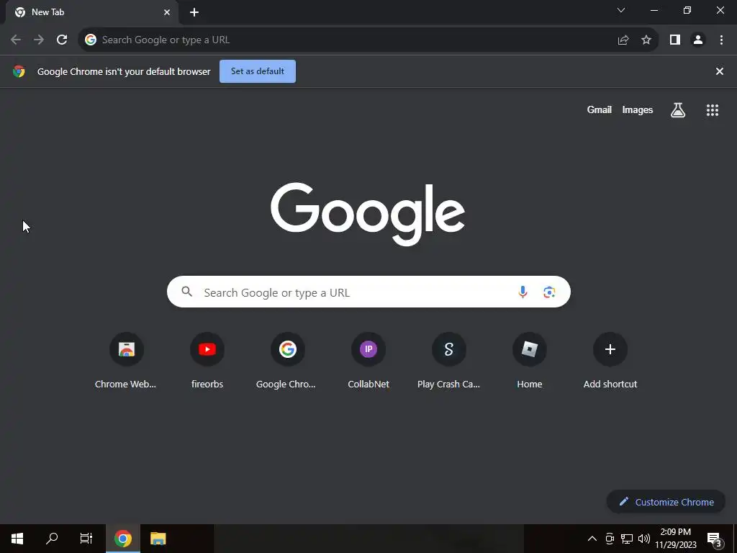Image resolution: width=737 pixels, height=553 pixels.
Task: Open Windows taskbar search
Action: [52, 539]
